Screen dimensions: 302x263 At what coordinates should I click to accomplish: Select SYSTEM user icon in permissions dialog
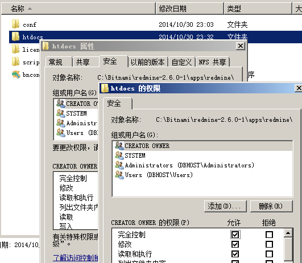[119, 155]
